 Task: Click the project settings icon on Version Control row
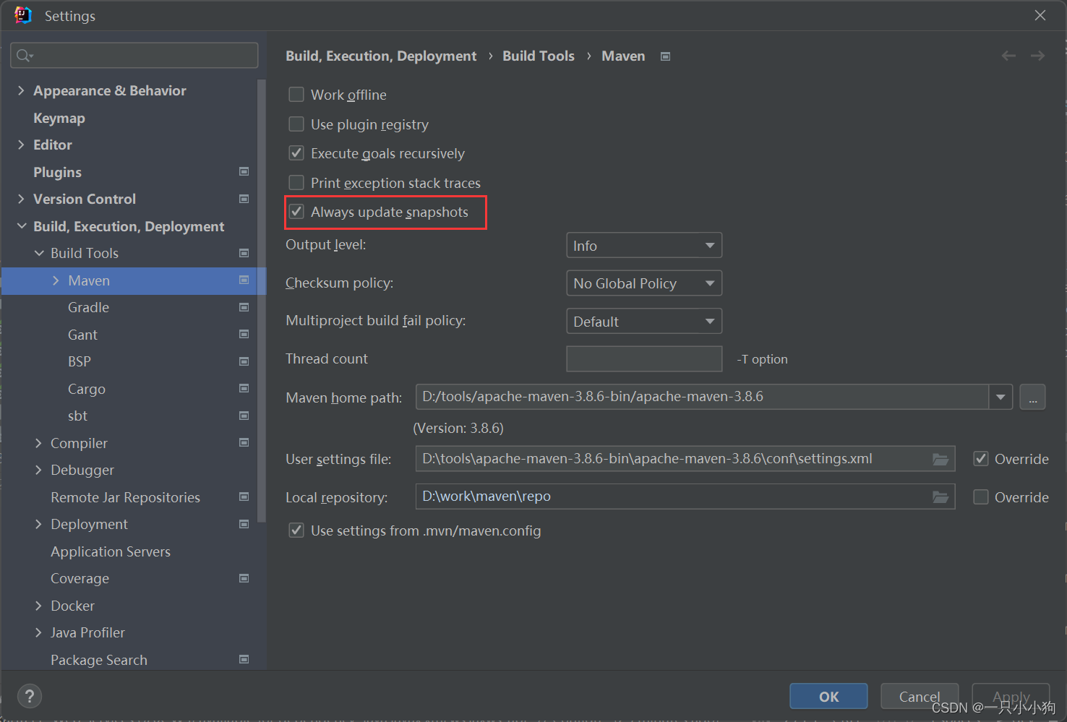pyautogui.click(x=244, y=199)
